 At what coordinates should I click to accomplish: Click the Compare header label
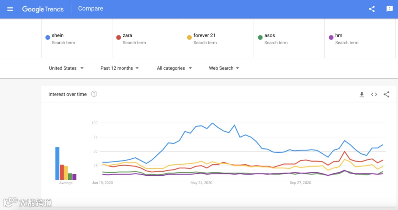pyautogui.click(x=91, y=8)
